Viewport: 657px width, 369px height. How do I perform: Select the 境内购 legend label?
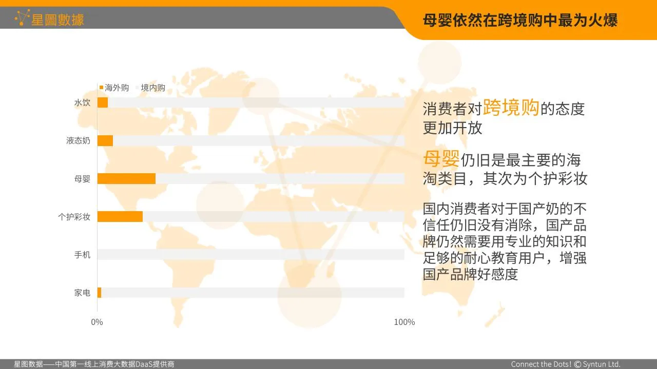(x=153, y=88)
